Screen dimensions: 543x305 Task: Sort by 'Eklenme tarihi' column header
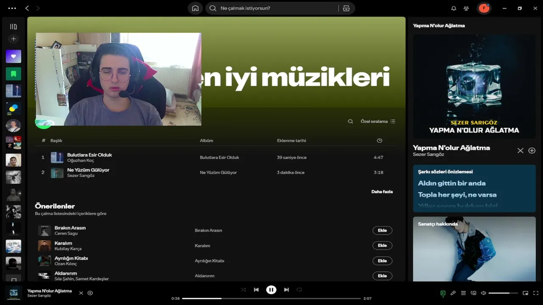point(291,141)
